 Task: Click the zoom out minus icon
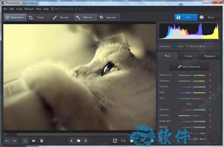tap(131, 141)
